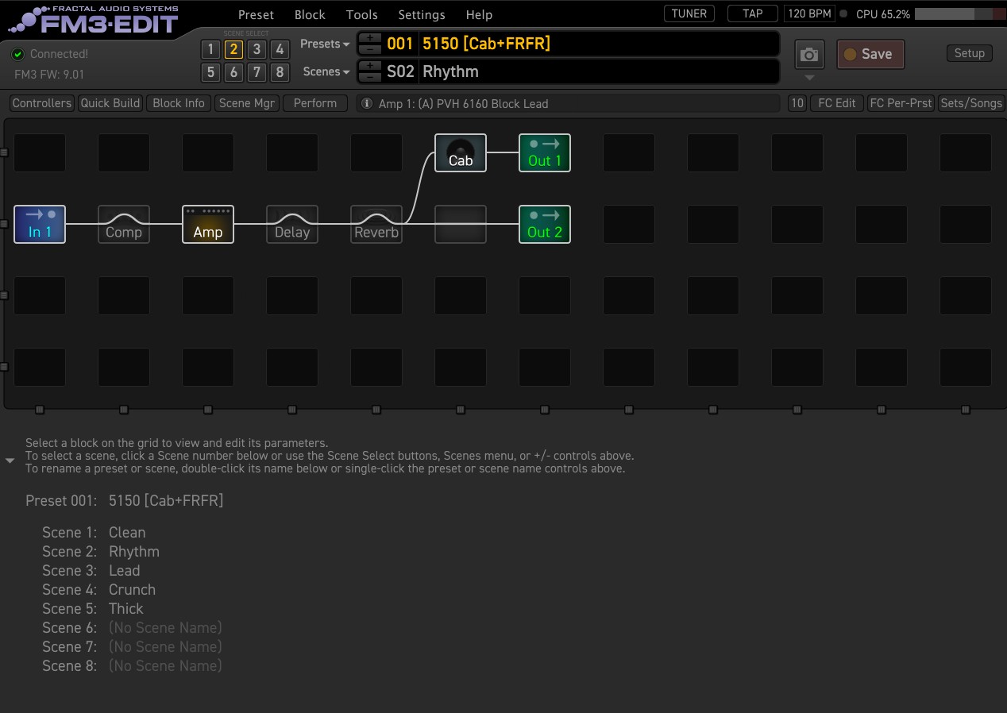Click the Amp 1 PVH 6160 Block Lead text
The image size is (1007, 713).
[463, 103]
